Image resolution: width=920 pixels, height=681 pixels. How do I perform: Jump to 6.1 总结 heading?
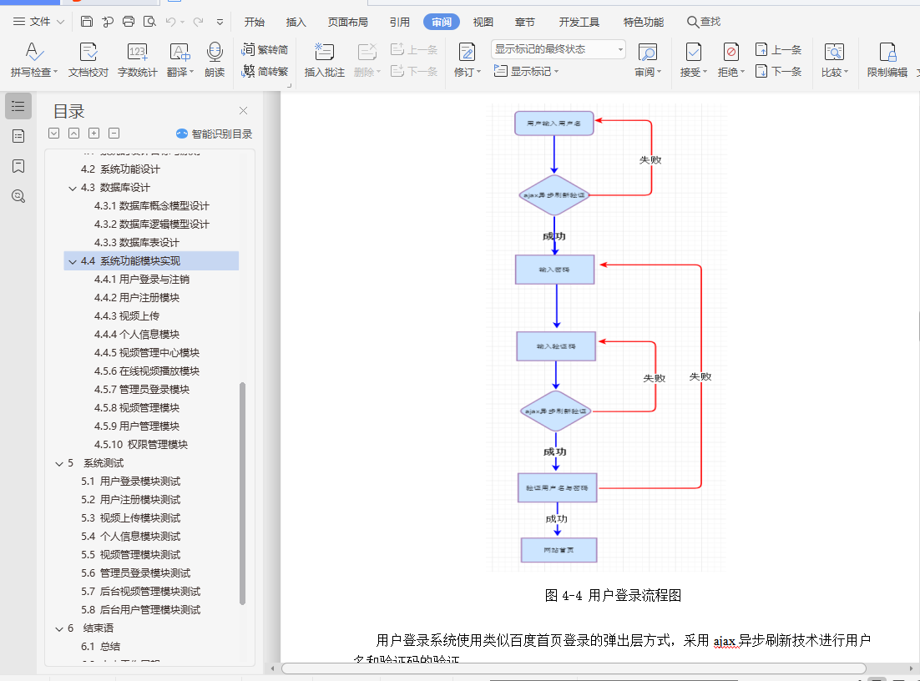pyautogui.click(x=100, y=647)
